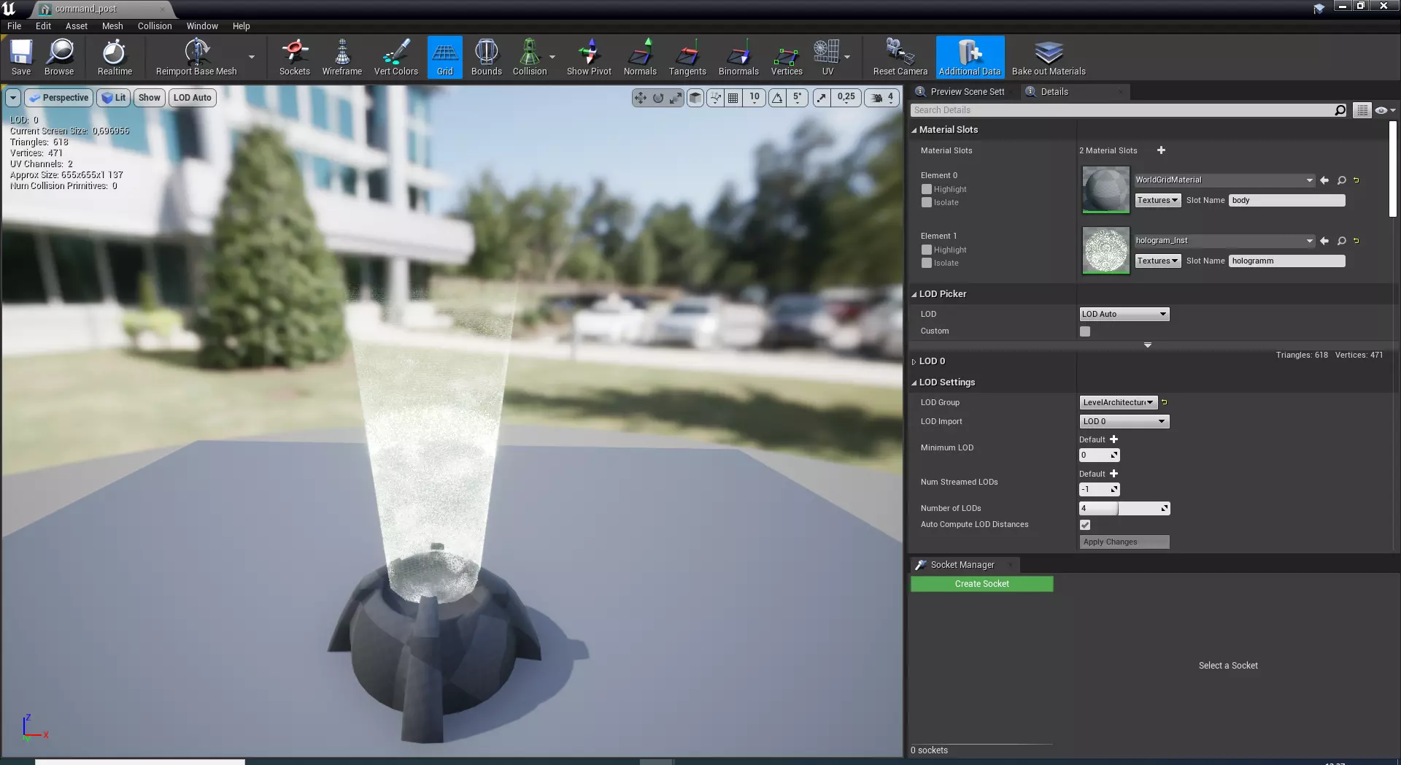Open Textures dropdown for Element 0
The width and height of the screenshot is (1401, 765).
[1157, 201]
